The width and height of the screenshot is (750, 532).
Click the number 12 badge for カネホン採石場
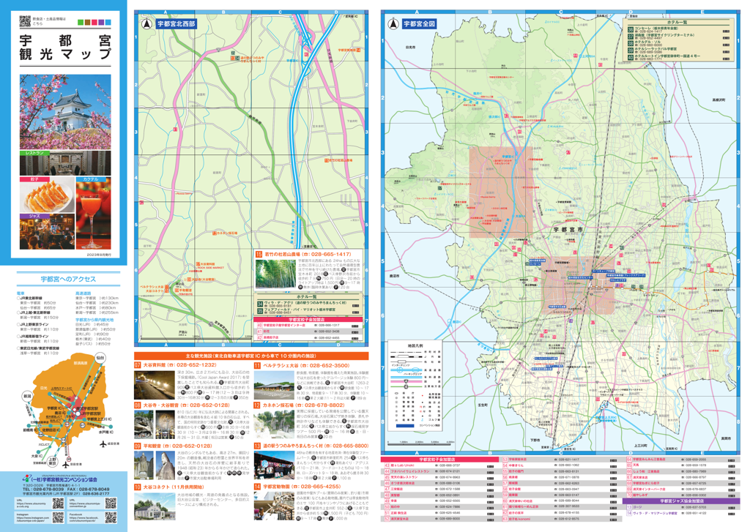[257, 405]
